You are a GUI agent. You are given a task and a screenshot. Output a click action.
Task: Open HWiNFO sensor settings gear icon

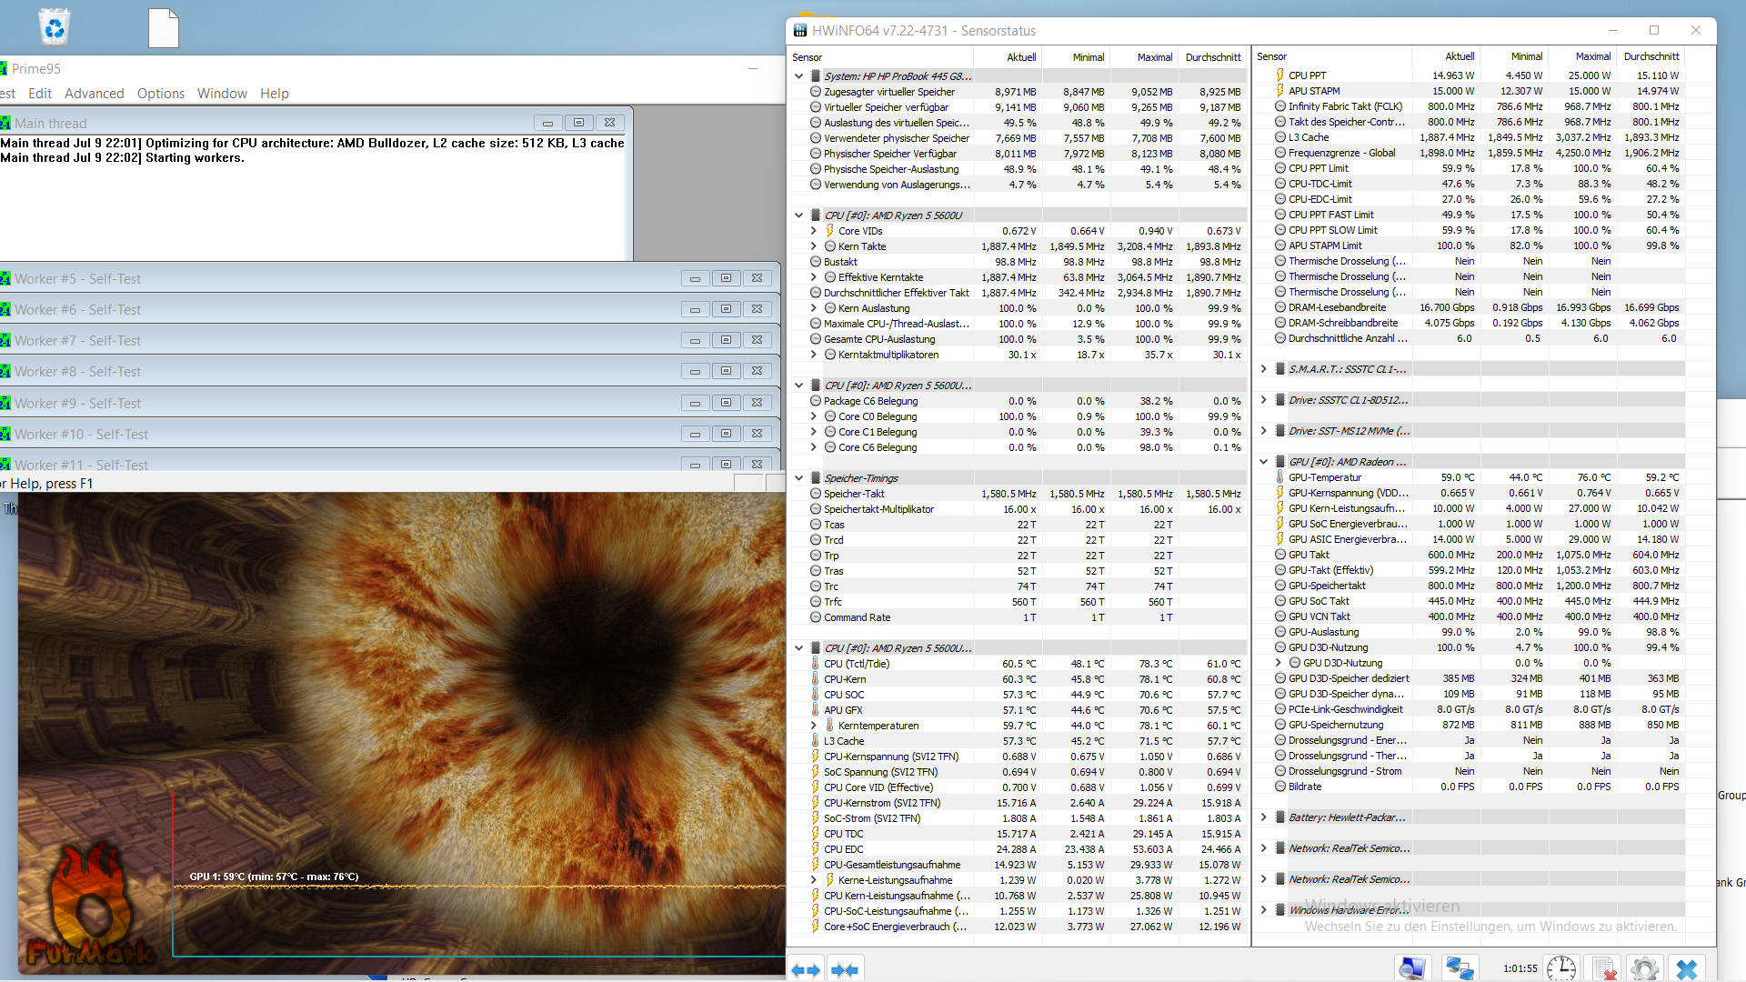click(1644, 968)
